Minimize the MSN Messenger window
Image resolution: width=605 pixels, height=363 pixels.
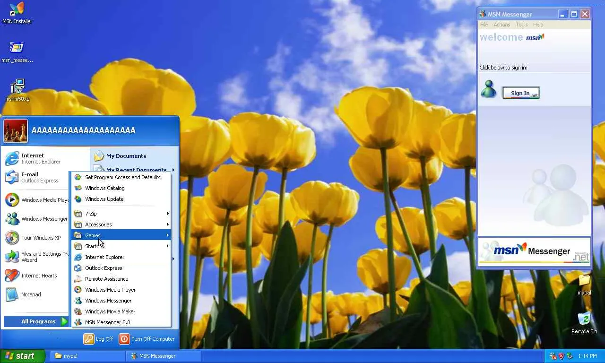pyautogui.click(x=563, y=14)
